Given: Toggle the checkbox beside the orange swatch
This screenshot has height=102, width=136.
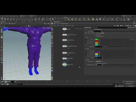Looking at the screenshot, I should coord(86,43).
